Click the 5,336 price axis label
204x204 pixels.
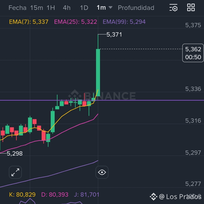(193, 89)
